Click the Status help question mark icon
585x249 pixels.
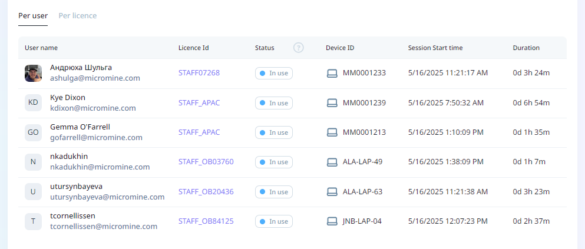[298, 48]
